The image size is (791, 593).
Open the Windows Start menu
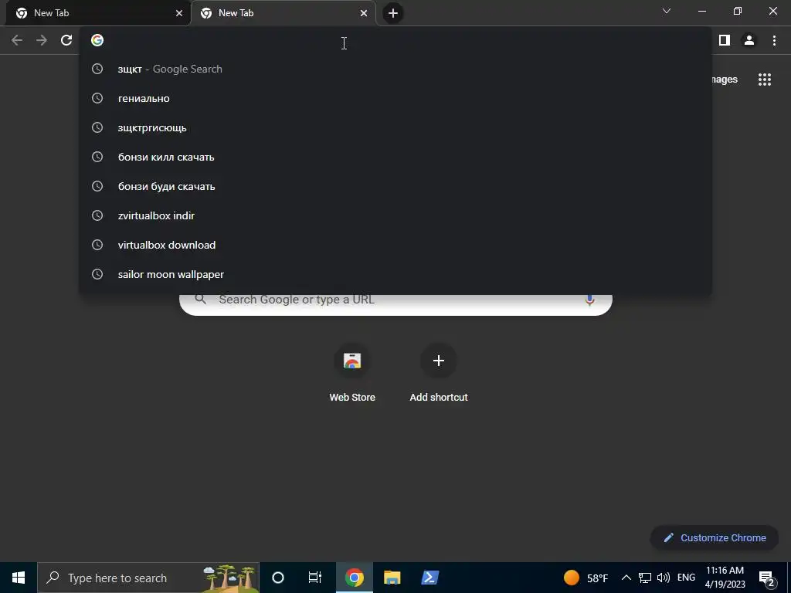(19, 578)
